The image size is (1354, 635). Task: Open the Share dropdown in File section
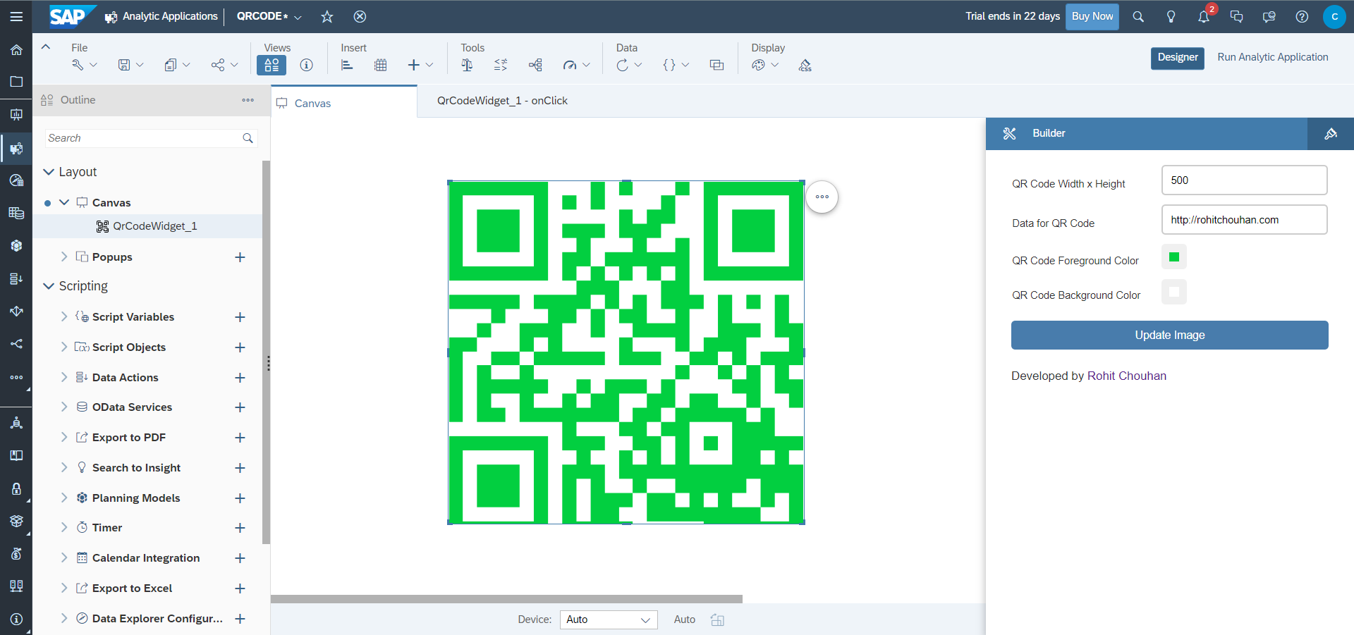click(224, 65)
